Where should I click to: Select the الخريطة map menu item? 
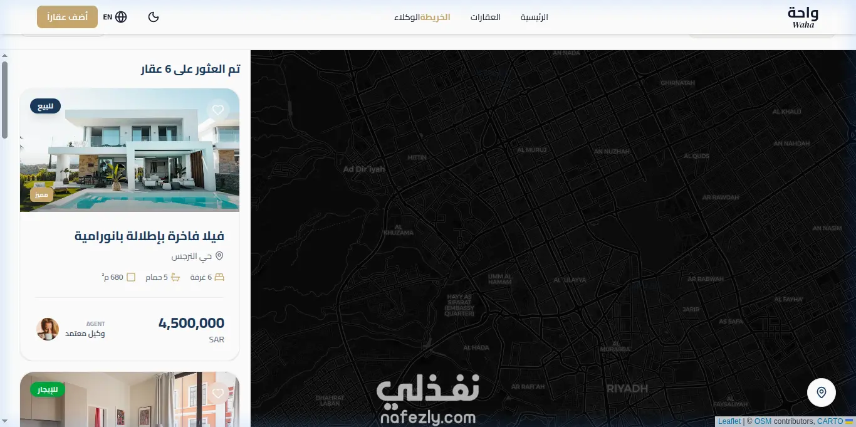click(435, 17)
